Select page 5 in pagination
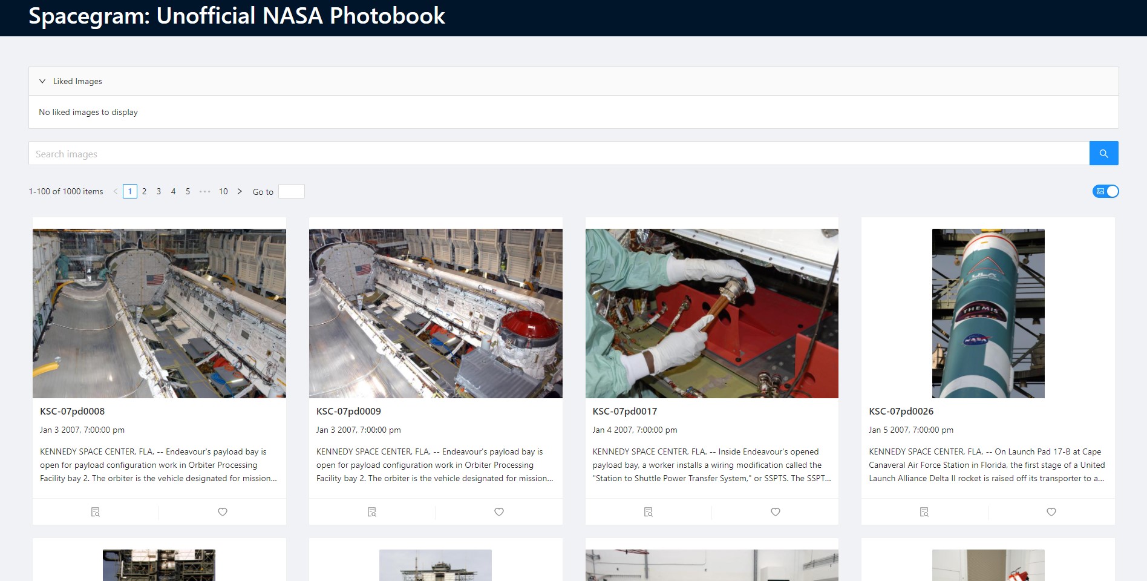Image resolution: width=1147 pixels, height=581 pixels. 188,191
